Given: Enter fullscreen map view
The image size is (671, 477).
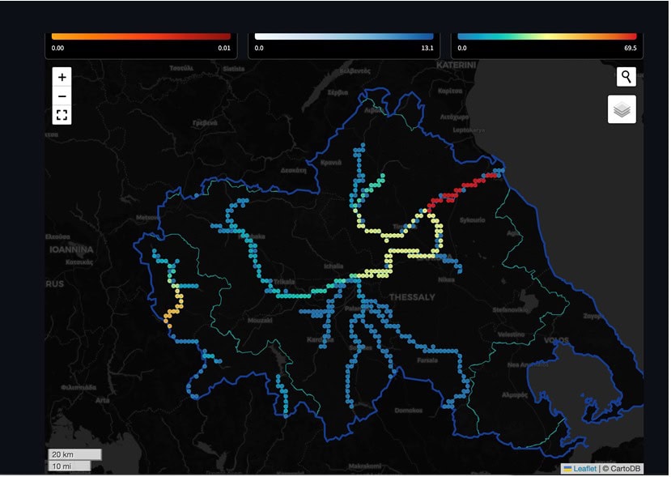Looking at the screenshot, I should click(62, 115).
